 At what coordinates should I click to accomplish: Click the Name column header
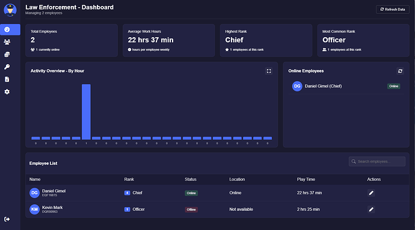(35, 179)
